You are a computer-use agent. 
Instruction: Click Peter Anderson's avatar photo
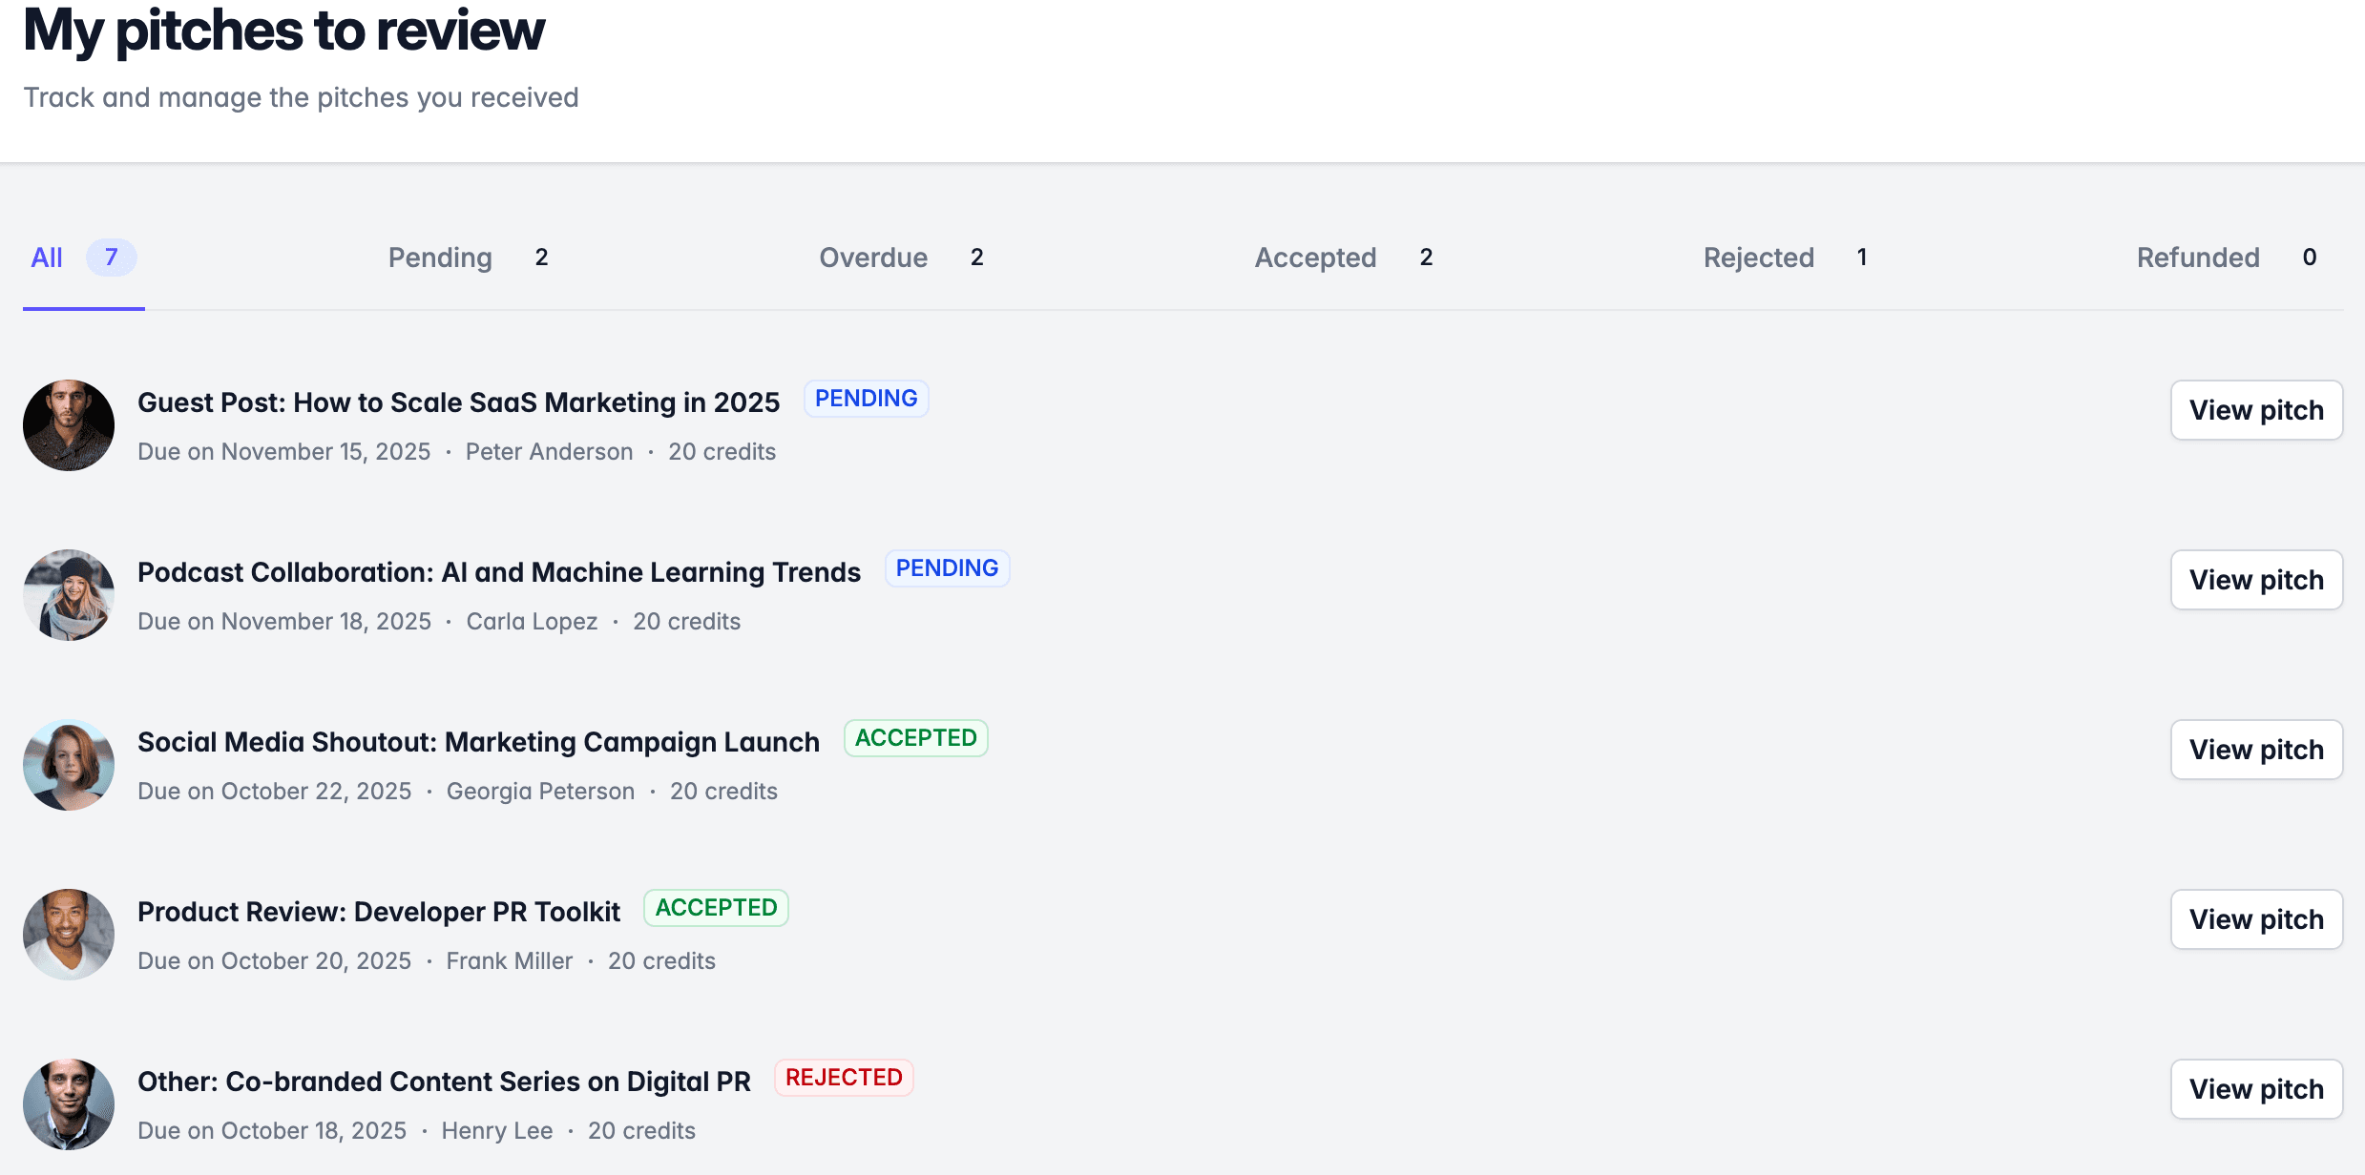(69, 425)
